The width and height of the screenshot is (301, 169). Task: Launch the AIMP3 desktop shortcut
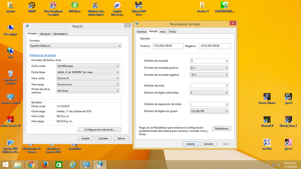pos(32,7)
